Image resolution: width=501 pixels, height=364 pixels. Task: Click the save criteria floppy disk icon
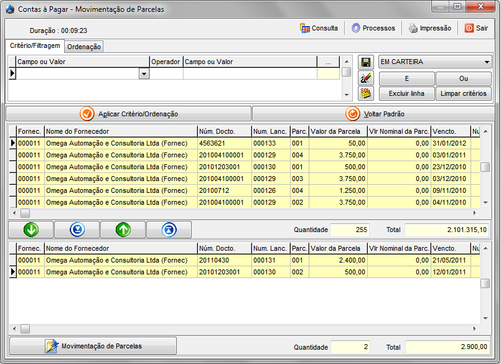click(x=366, y=62)
